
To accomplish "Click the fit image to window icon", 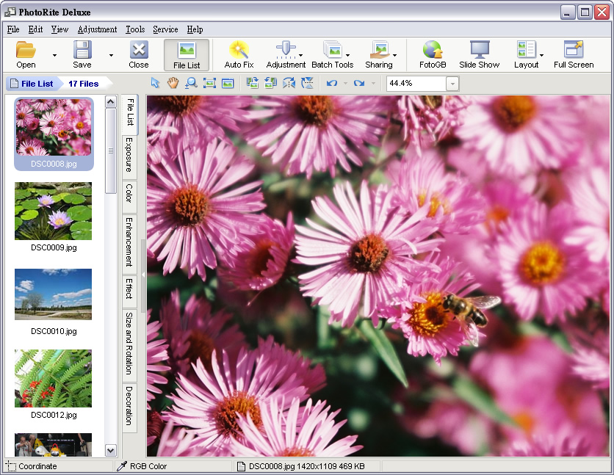I will 209,83.
